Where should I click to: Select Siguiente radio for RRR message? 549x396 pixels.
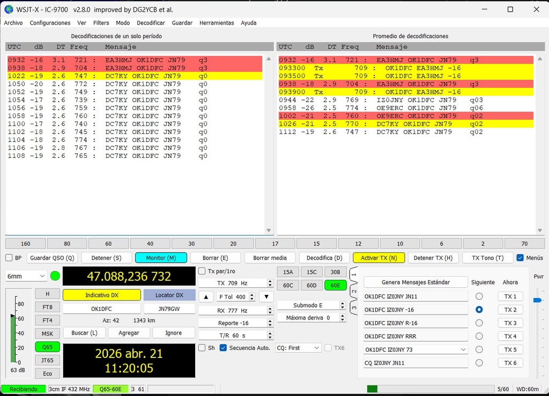pos(479,336)
